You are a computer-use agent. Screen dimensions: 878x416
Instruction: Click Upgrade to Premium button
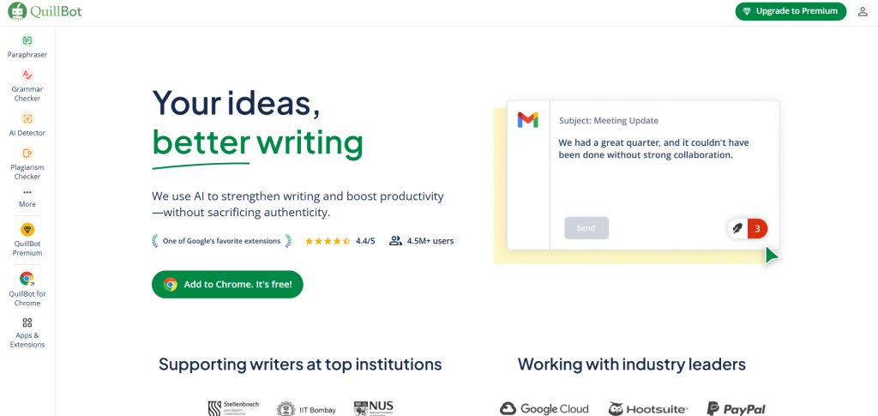point(791,11)
